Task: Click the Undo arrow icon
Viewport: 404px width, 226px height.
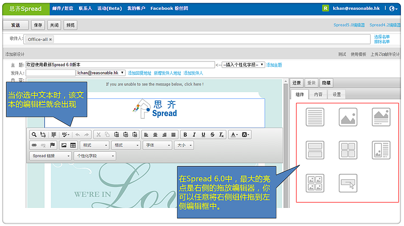Action: [77, 134]
